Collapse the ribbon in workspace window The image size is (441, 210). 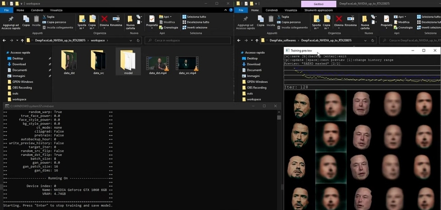pos(225,10)
